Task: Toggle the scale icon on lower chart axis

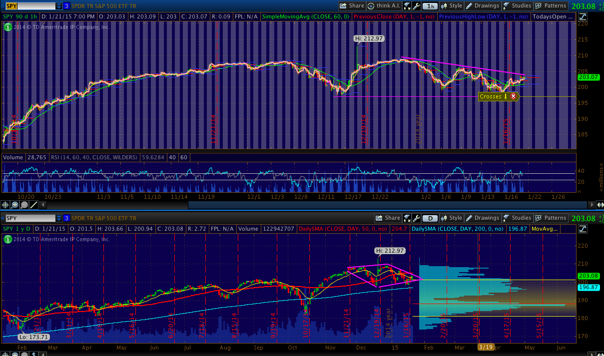Action: click(584, 229)
